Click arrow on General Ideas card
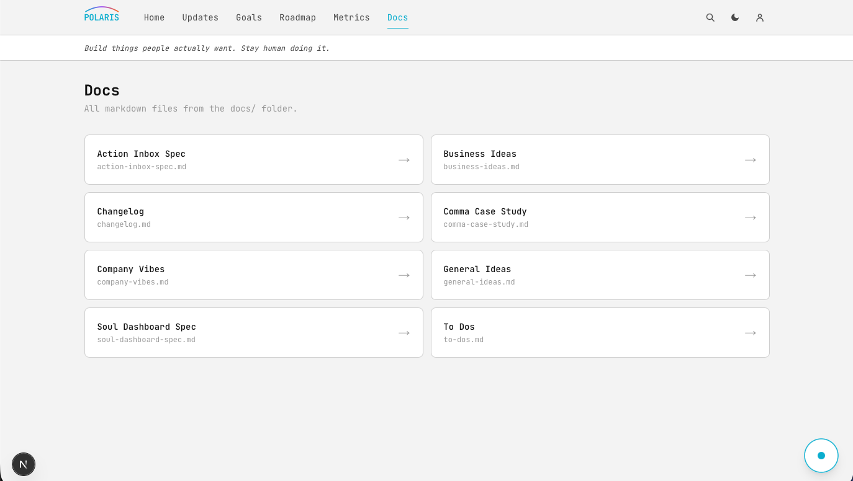853x481 pixels. click(751, 275)
